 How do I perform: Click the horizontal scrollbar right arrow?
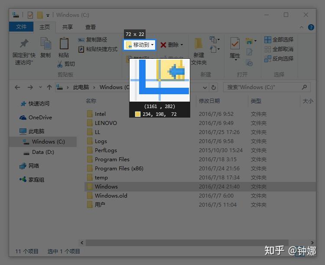(312, 243)
